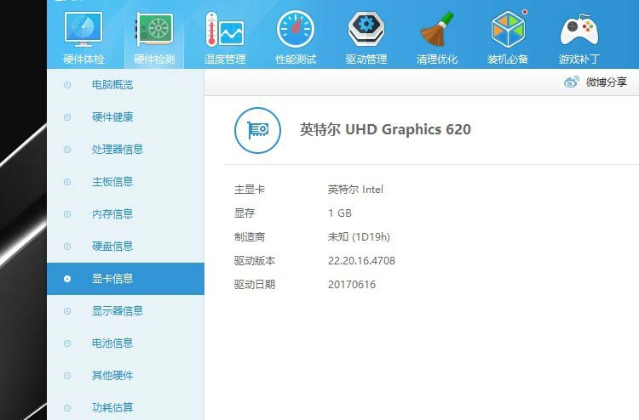Click the 英特尔 UHD Graphics 620 title
The image size is (639, 420).
click(385, 130)
